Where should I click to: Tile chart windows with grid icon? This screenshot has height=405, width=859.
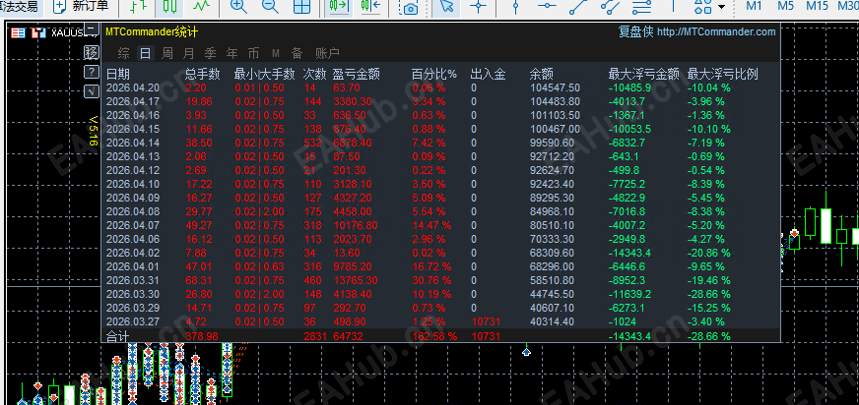click(x=301, y=6)
